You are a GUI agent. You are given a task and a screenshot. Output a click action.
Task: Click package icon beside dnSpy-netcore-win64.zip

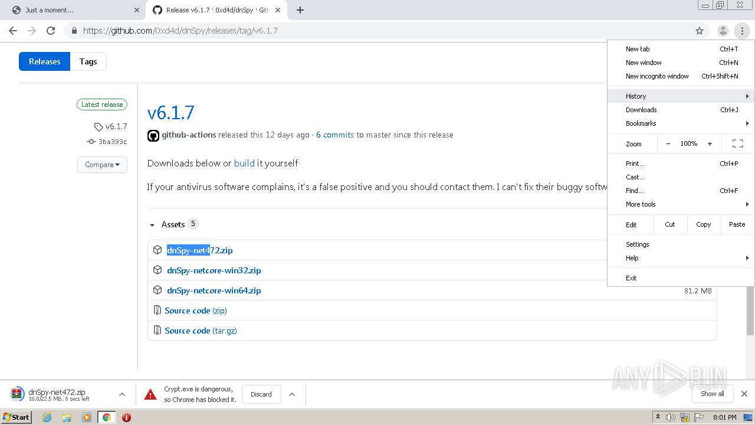(x=157, y=290)
